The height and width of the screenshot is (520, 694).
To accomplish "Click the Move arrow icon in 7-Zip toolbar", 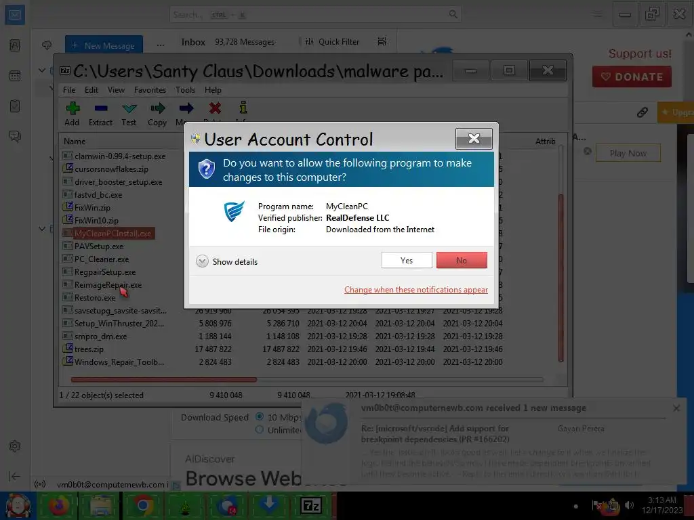I will point(186,108).
